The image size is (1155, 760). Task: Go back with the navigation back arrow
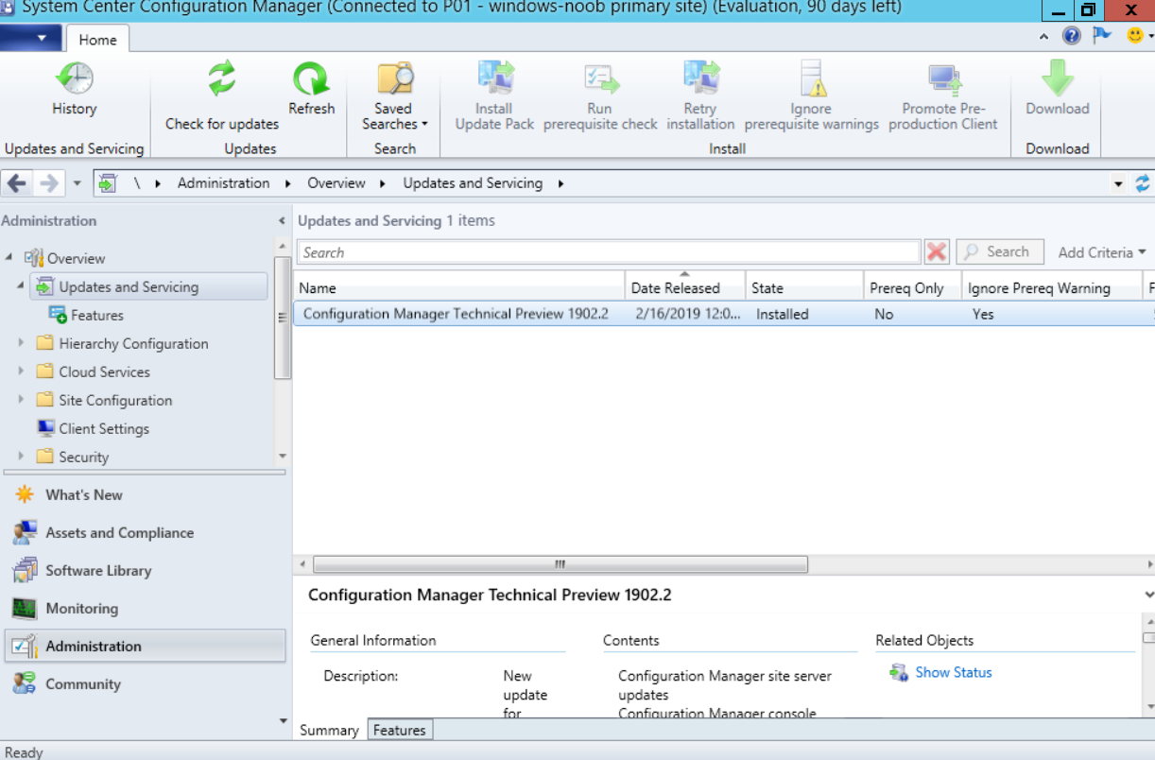click(x=17, y=183)
